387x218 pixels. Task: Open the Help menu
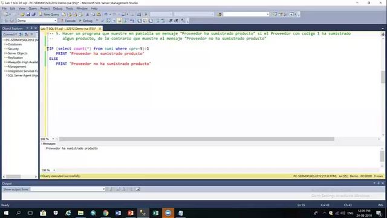tap(94, 8)
